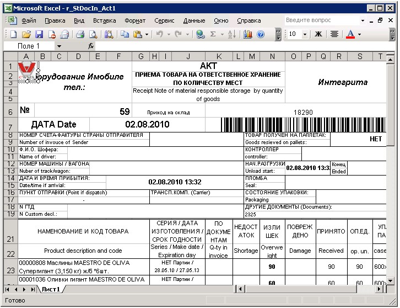Open the Формат menu
The width and height of the screenshot is (400, 308).
[x=135, y=20]
